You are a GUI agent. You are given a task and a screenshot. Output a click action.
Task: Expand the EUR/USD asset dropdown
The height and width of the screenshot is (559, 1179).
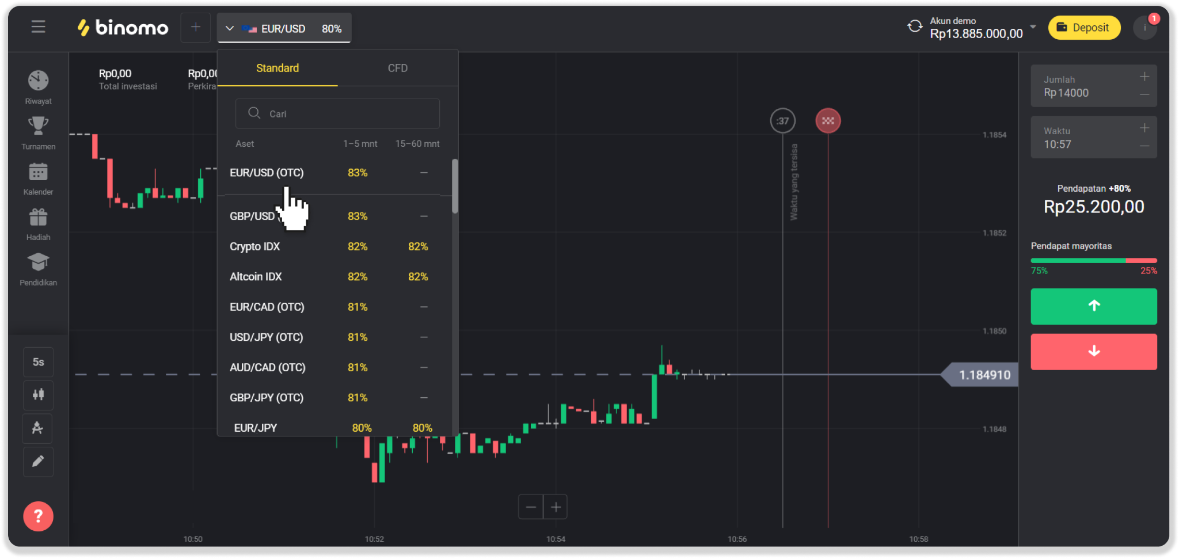tap(284, 28)
